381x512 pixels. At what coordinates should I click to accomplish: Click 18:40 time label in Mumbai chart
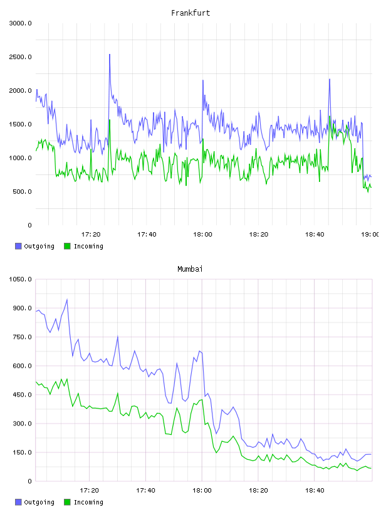click(x=315, y=491)
